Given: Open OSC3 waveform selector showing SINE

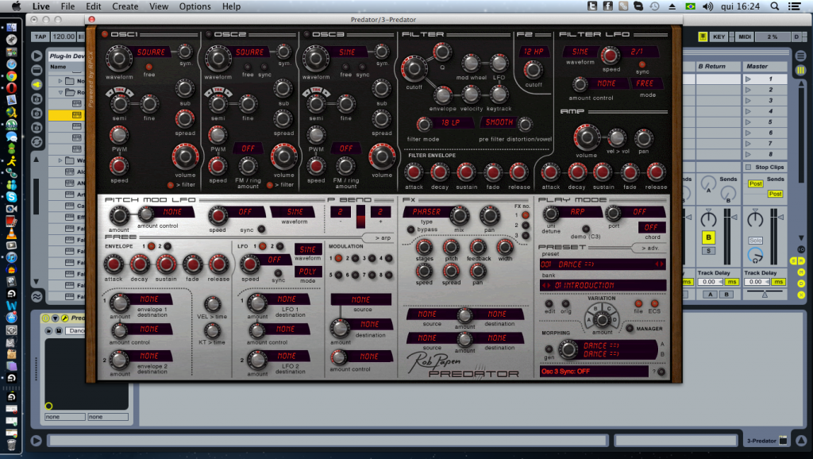Looking at the screenshot, I should pyautogui.click(x=348, y=52).
